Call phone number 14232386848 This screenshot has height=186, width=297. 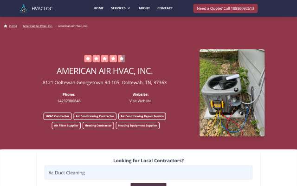click(69, 101)
